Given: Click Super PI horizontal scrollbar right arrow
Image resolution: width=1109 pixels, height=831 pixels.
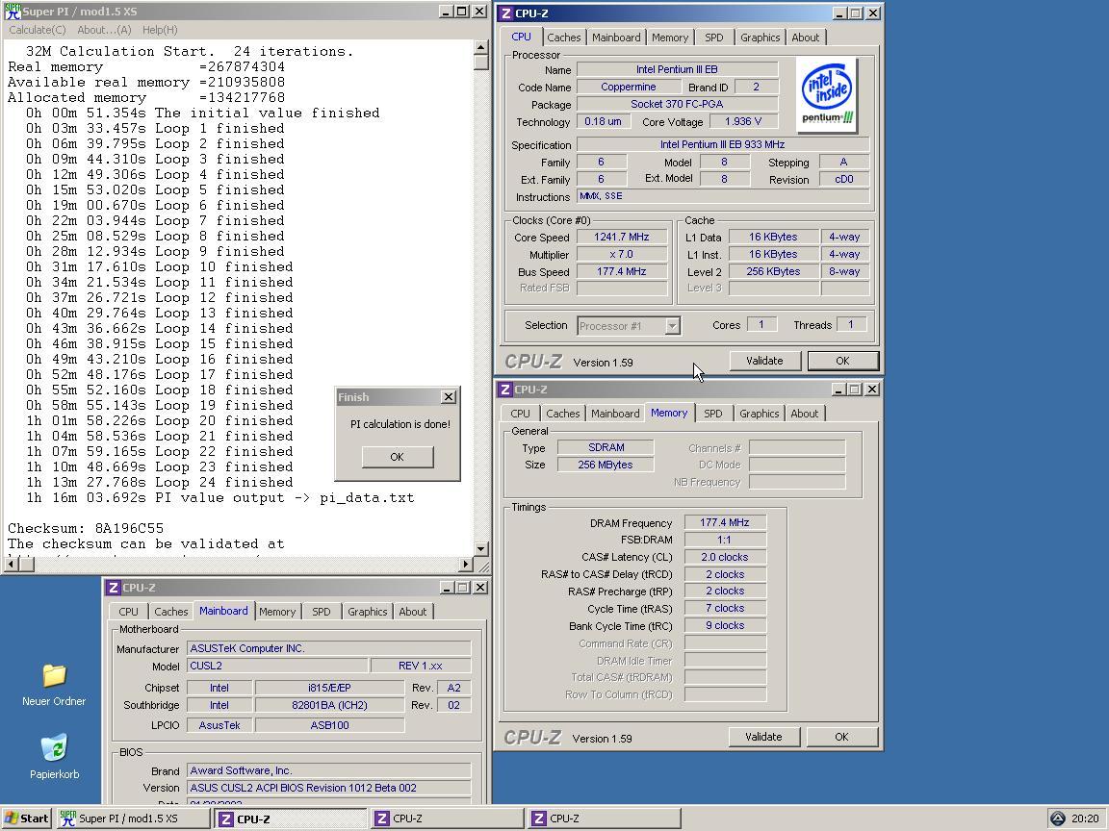Looking at the screenshot, I should [465, 564].
